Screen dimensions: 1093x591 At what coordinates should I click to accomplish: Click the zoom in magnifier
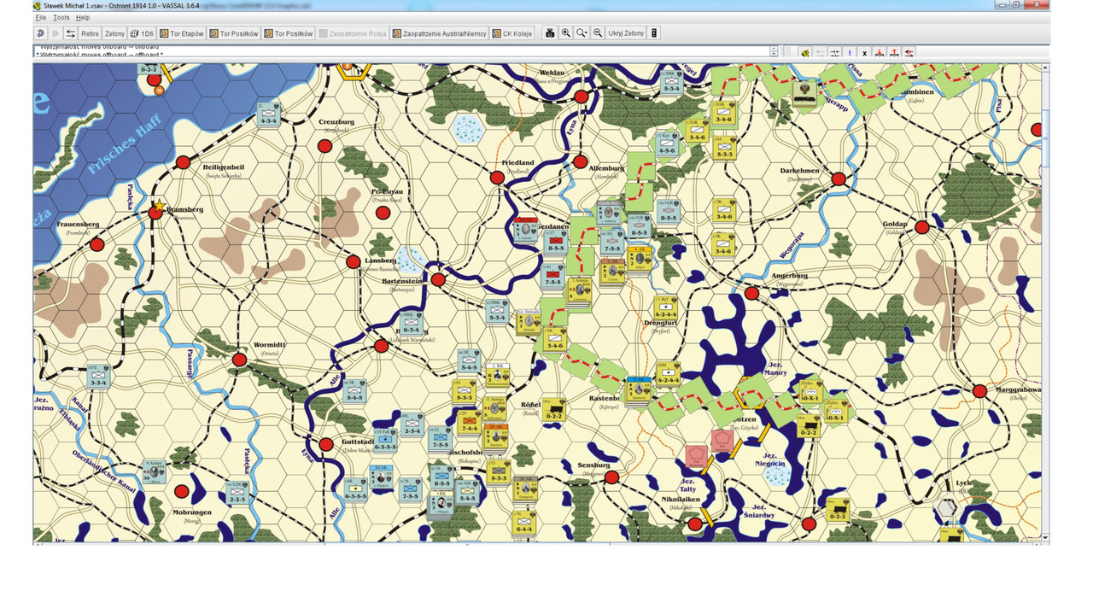pos(566,33)
